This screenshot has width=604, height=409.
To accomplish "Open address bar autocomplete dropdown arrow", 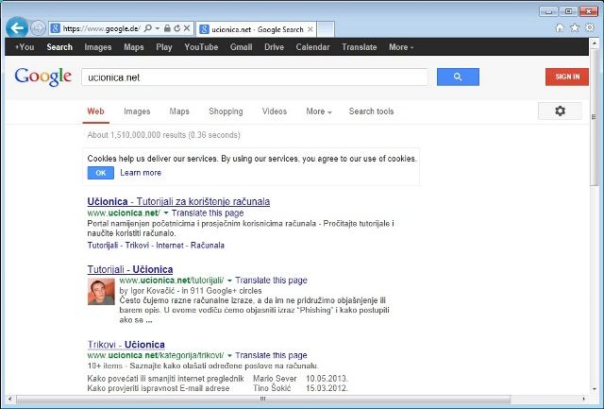I will click(x=158, y=28).
